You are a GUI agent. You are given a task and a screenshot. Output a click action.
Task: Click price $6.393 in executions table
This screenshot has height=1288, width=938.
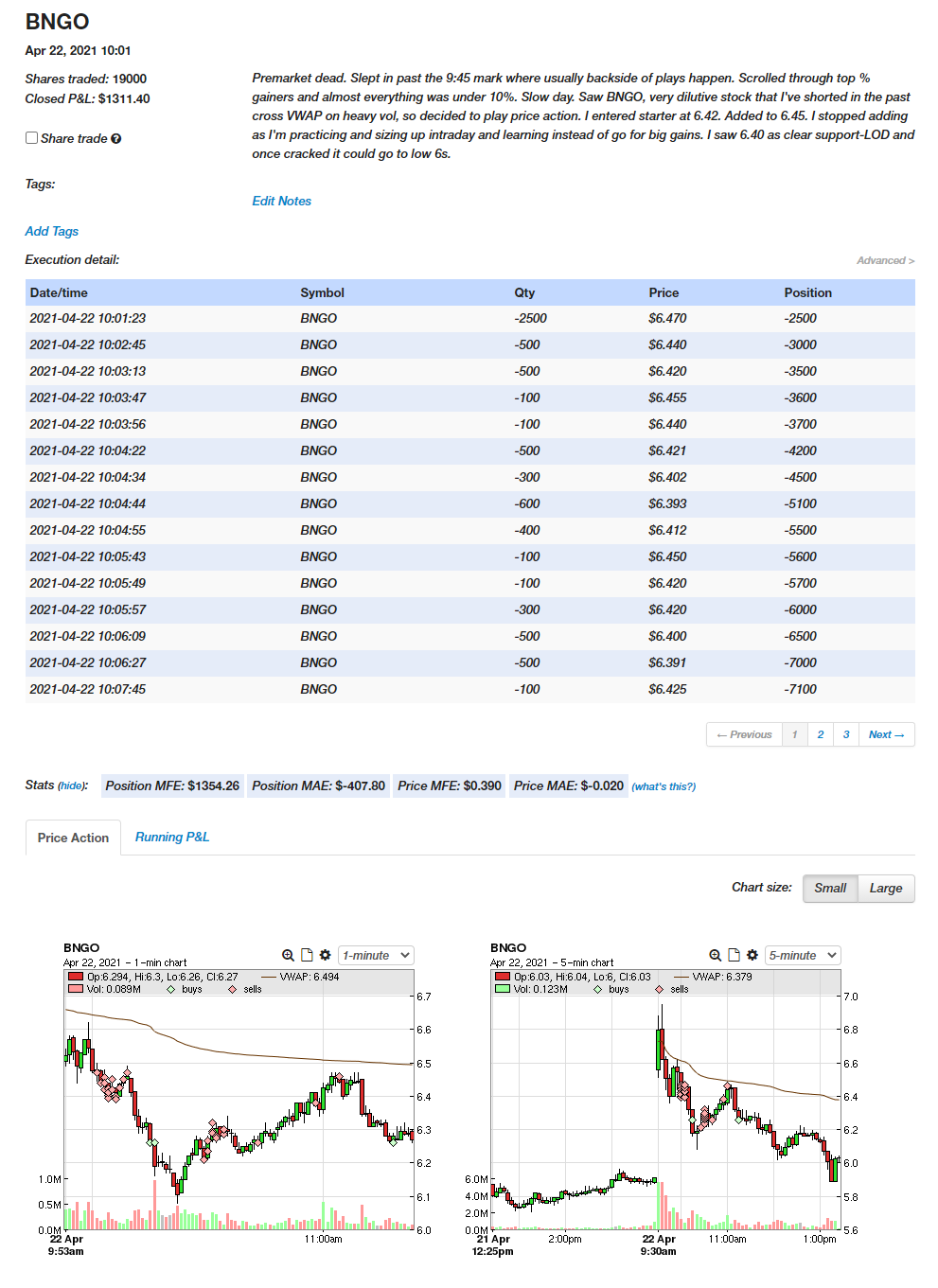pos(667,504)
